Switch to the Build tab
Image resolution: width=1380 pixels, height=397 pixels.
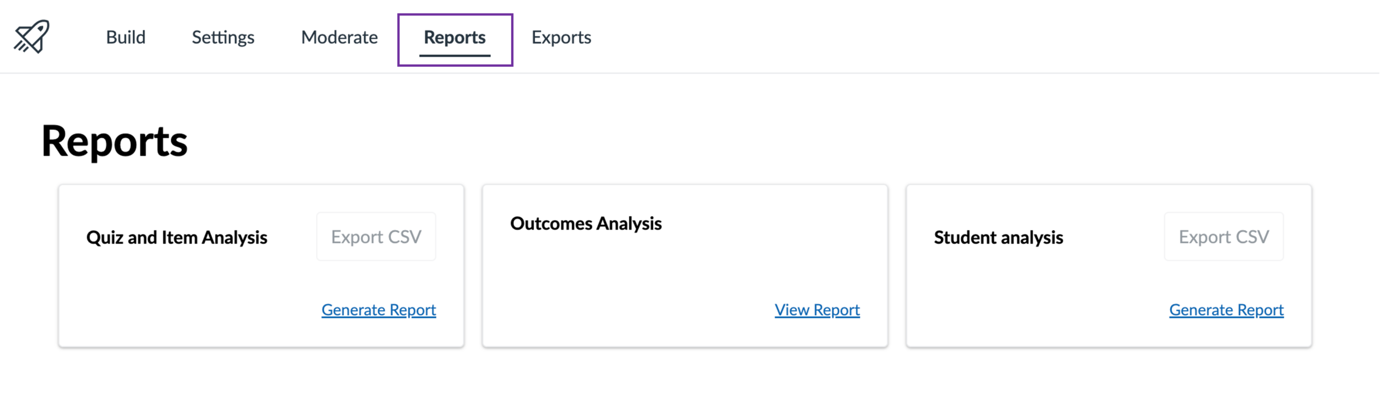pos(125,37)
